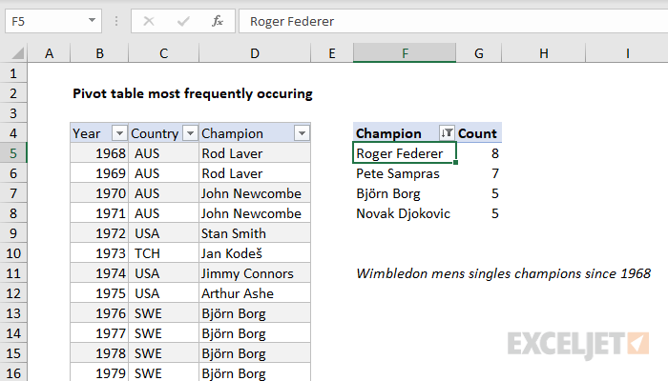Select the Arthur Ashe cell
668x381 pixels.
(255, 293)
